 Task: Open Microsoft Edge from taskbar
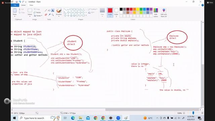73,118
